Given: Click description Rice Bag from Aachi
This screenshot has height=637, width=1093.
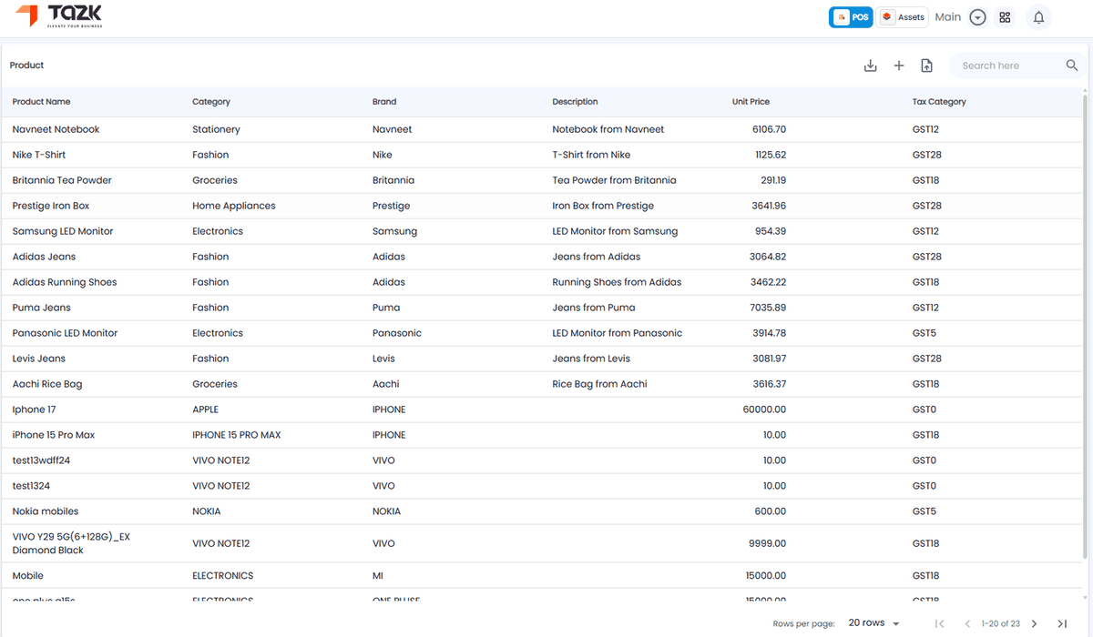Looking at the screenshot, I should 599,384.
